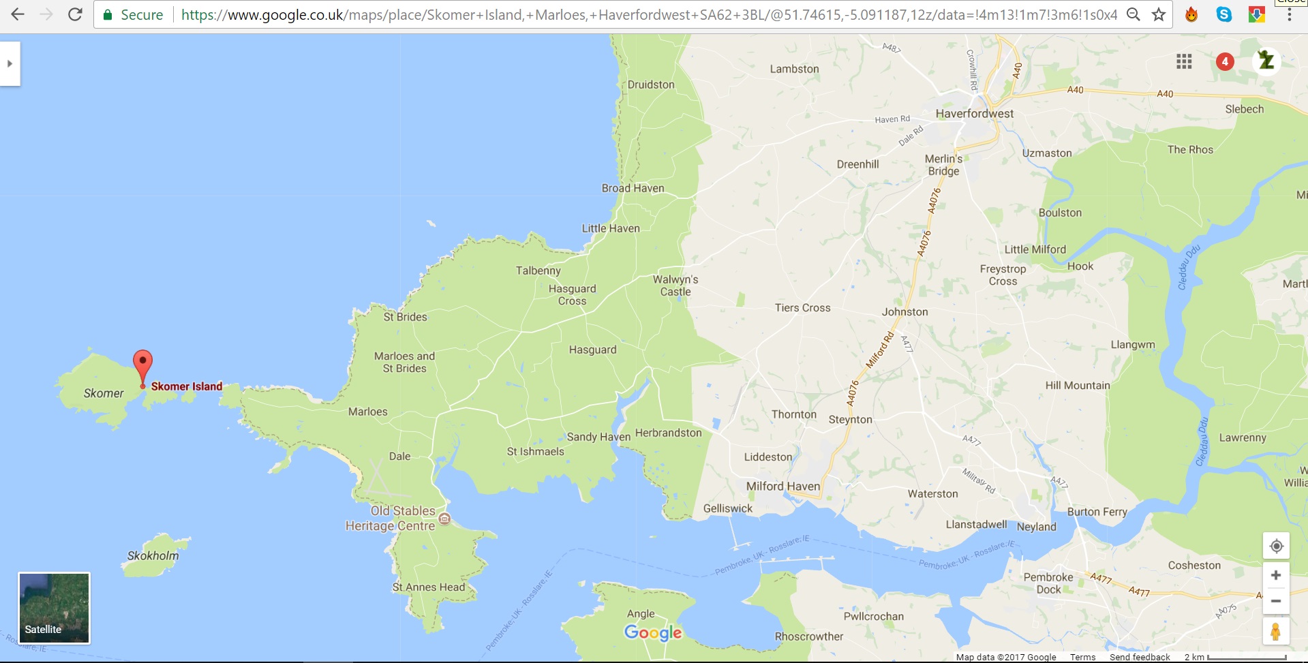Bookmark this page with star icon
The width and height of the screenshot is (1308, 663).
click(x=1158, y=14)
